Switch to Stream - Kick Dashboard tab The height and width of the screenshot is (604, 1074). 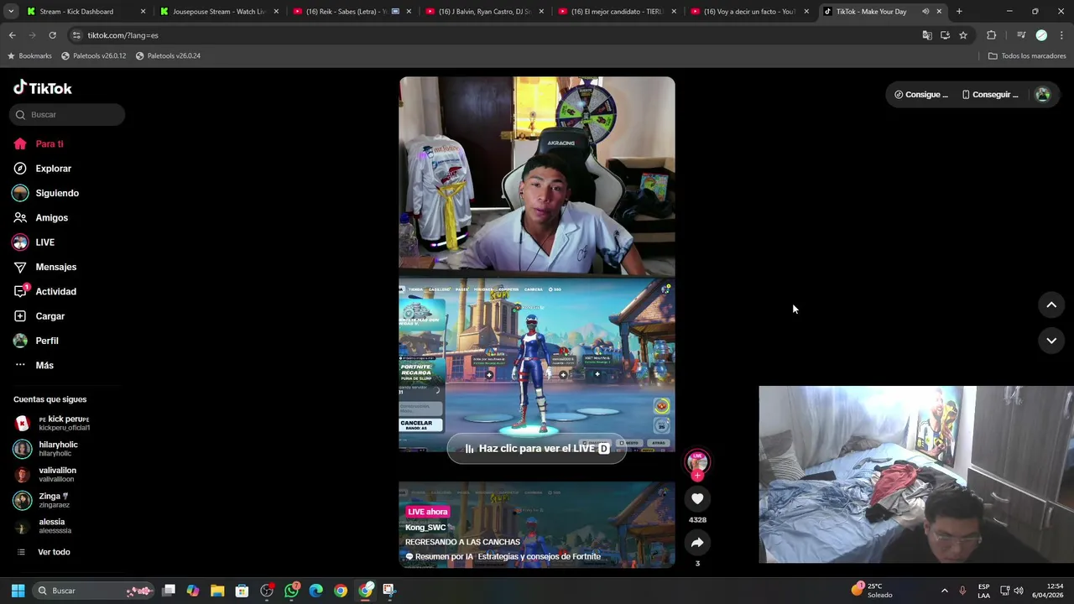(84, 12)
